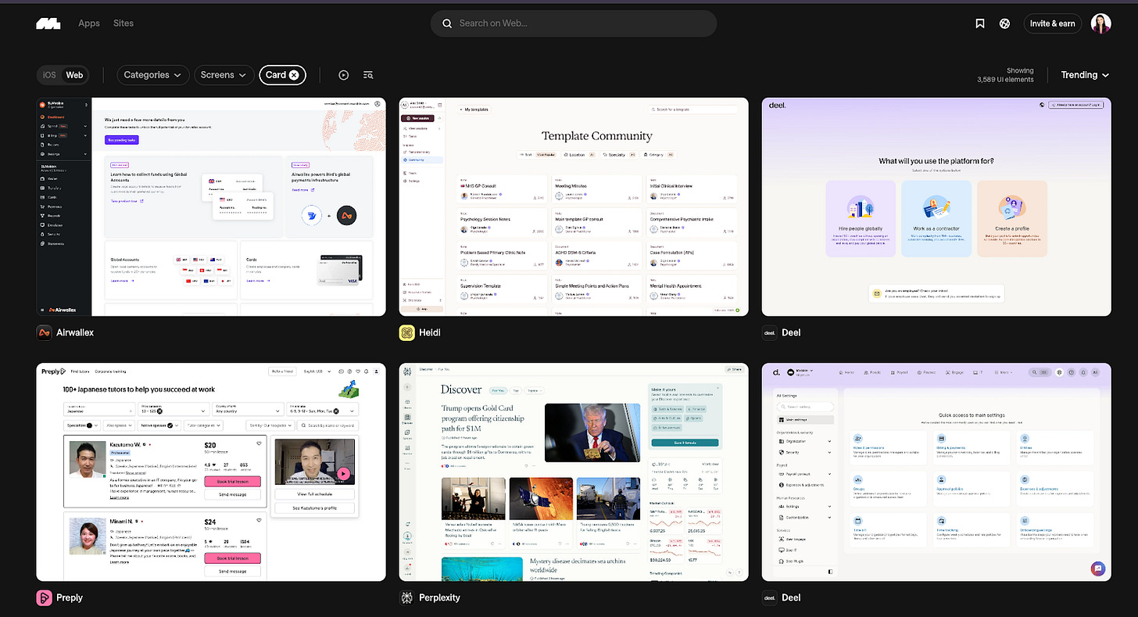Click the Mobbin logo in the header
The width and height of the screenshot is (1138, 617).
pyautogui.click(x=48, y=23)
